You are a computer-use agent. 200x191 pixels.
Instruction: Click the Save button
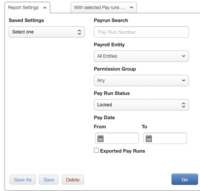tap(49, 180)
